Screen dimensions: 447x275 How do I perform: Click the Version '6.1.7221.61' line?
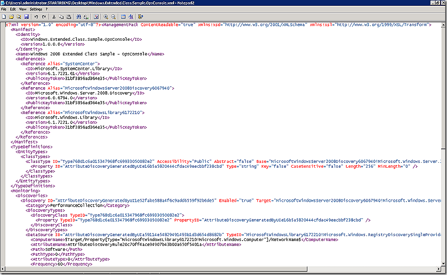(63, 73)
